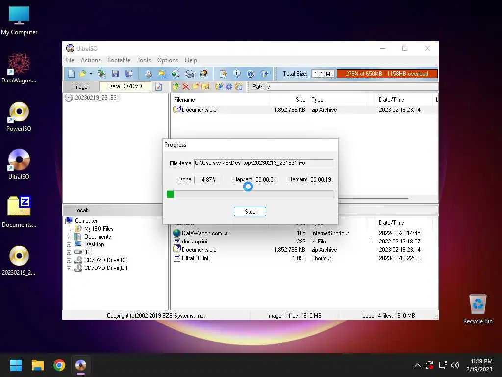Click the Path input field
This screenshot has width=502, height=377.
pos(352,87)
